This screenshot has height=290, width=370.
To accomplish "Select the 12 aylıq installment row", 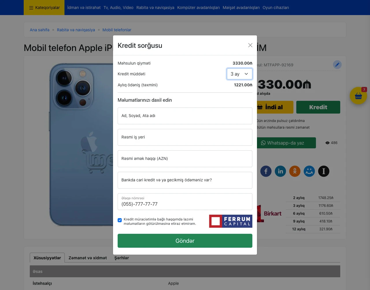I will tap(313, 229).
